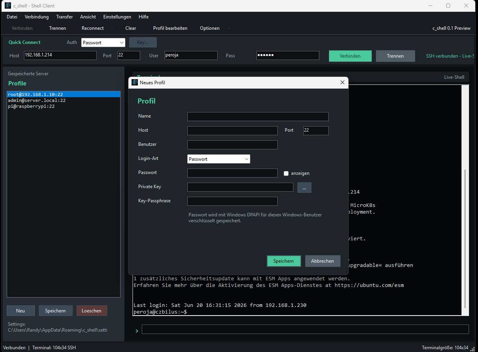Click the 'Gespeicherte Server' heading
The height and width of the screenshot is (352, 478).
click(x=28, y=74)
